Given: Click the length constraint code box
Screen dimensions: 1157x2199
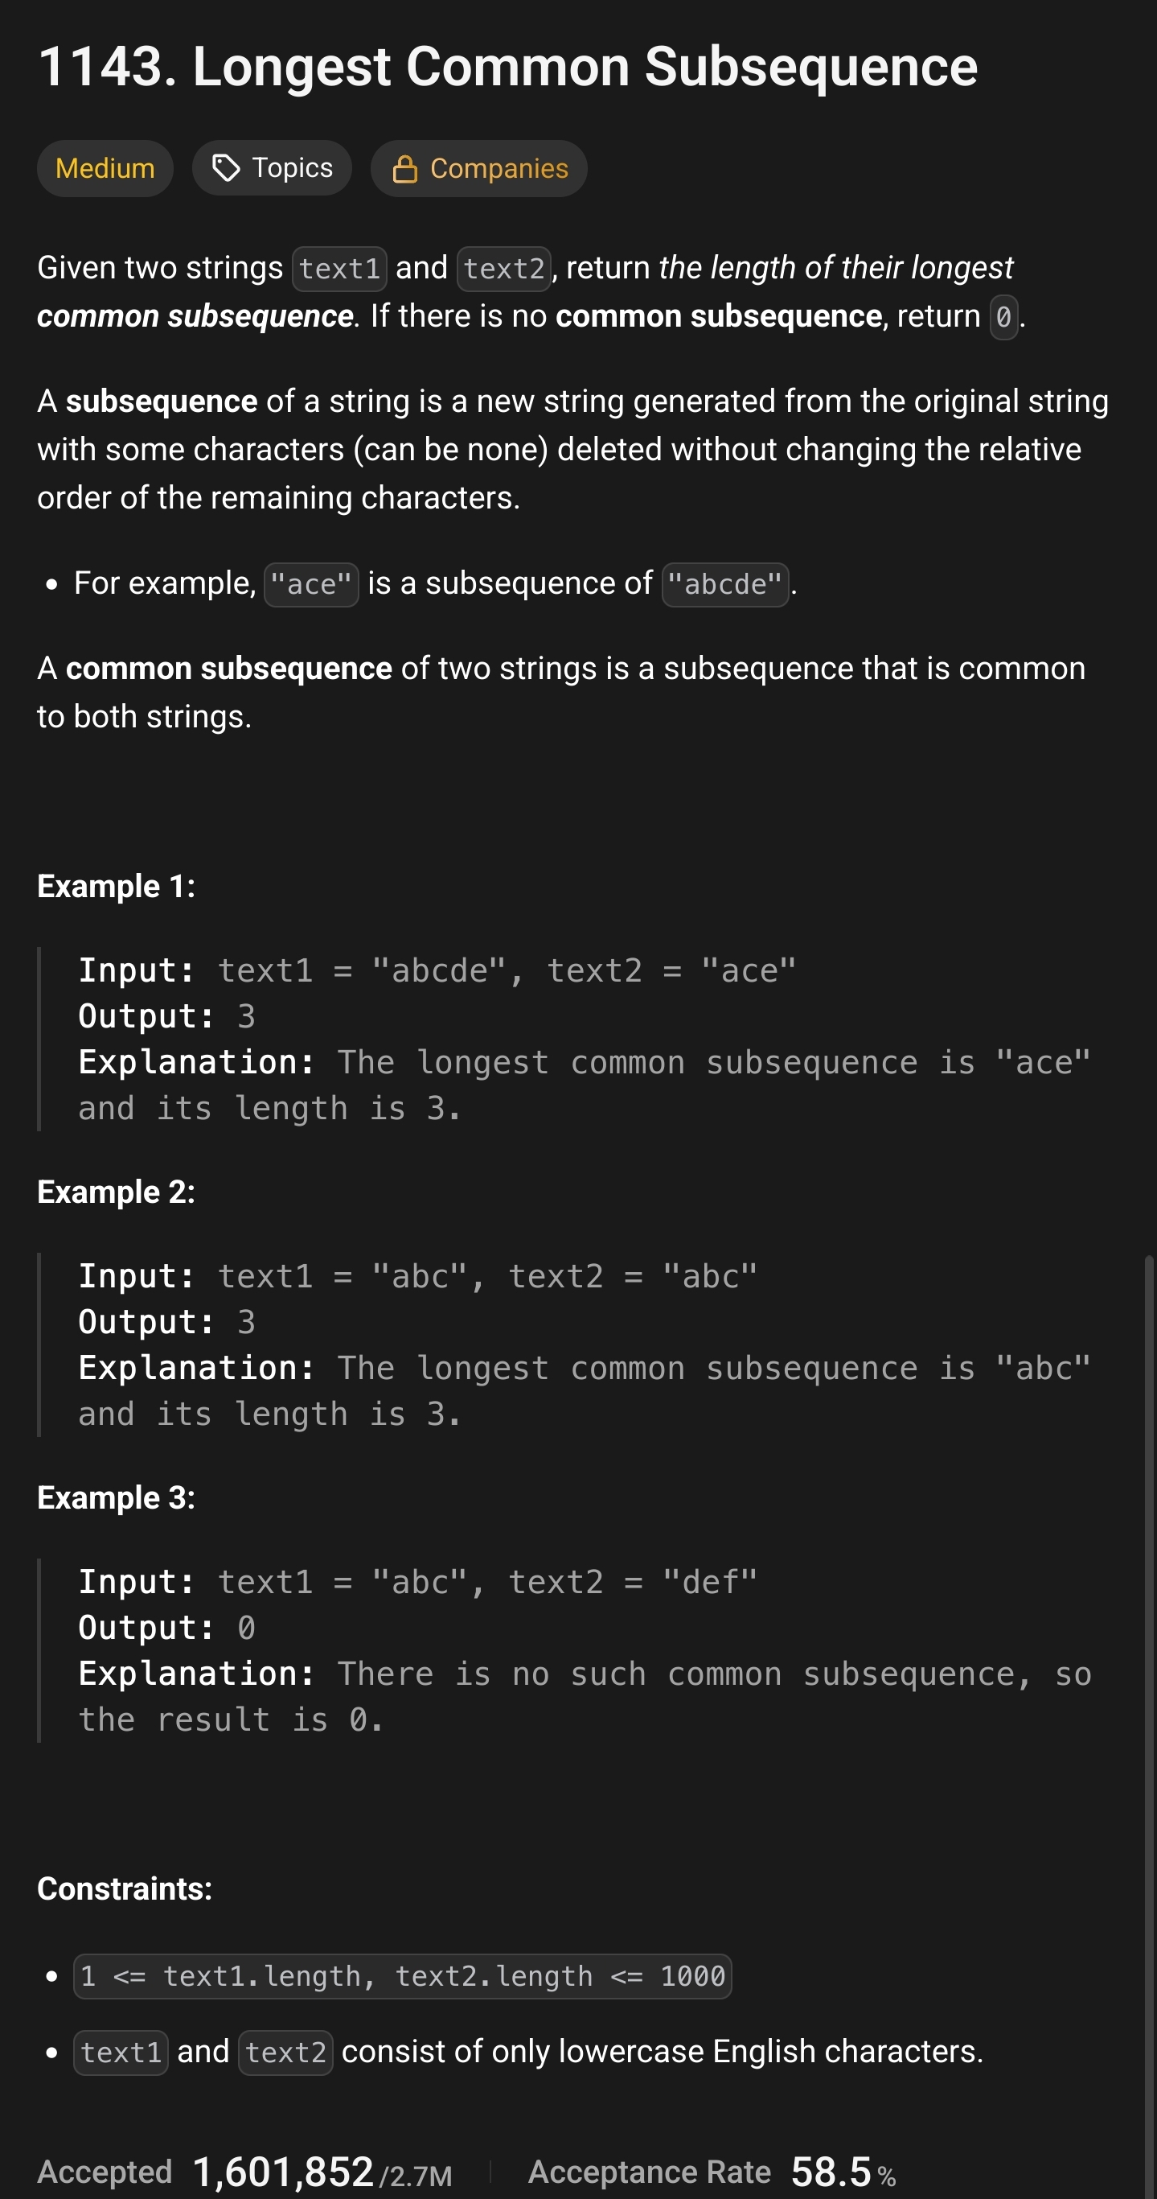Looking at the screenshot, I should click(x=402, y=1976).
